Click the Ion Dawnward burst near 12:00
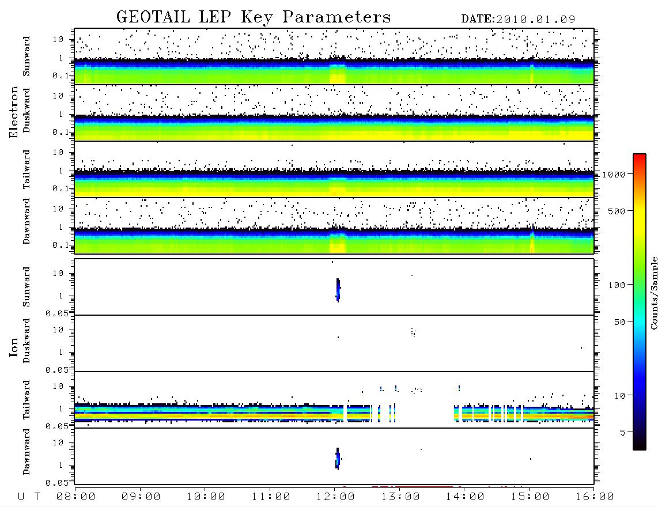This screenshot has width=658, height=507. (338, 458)
